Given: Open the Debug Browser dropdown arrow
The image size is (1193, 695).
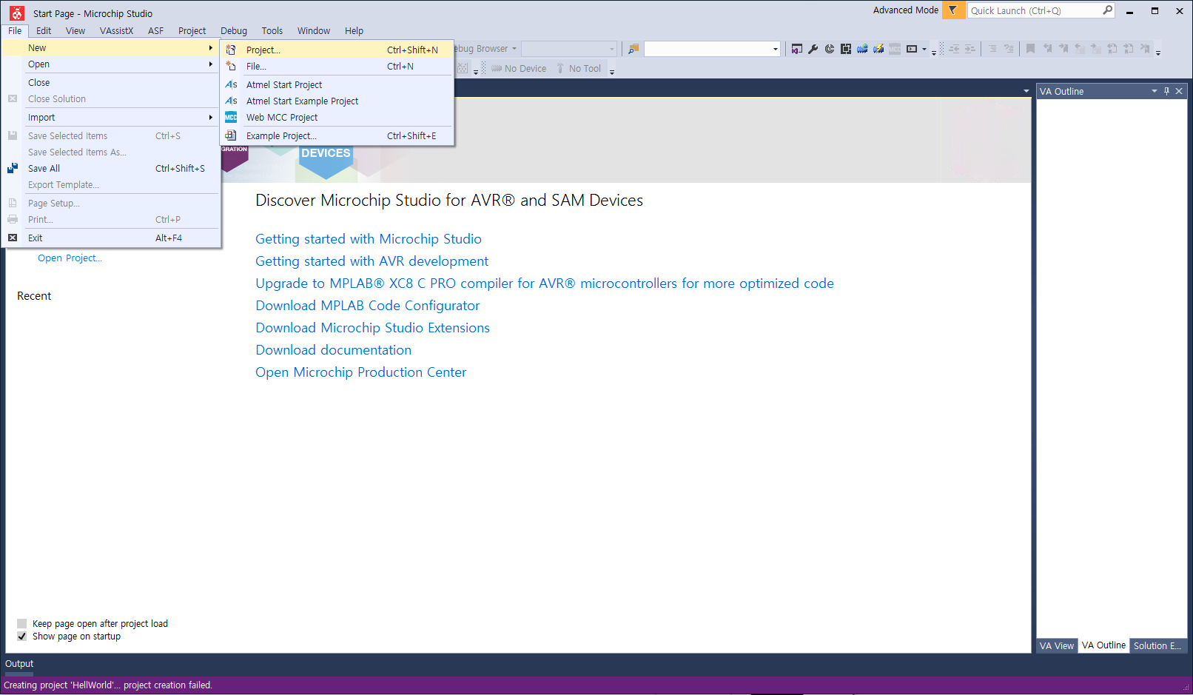Looking at the screenshot, I should coord(514,49).
